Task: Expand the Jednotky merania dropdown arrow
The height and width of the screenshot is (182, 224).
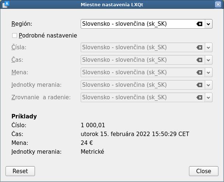Action: tap(209, 85)
